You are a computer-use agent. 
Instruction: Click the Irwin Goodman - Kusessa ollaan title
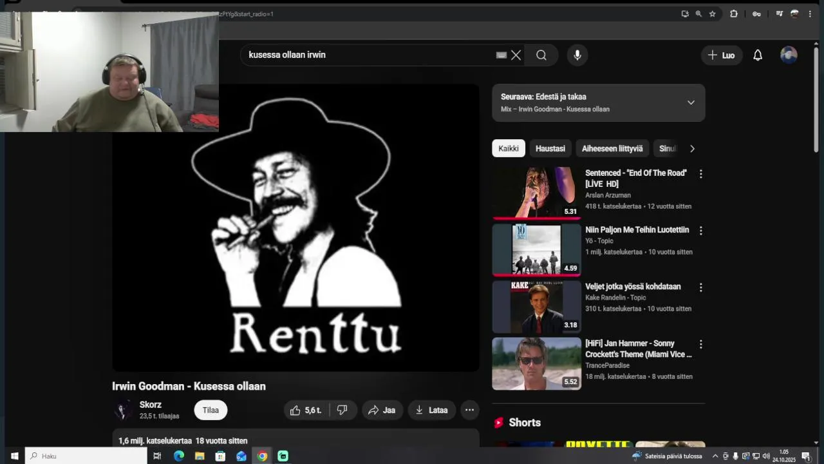pos(189,386)
